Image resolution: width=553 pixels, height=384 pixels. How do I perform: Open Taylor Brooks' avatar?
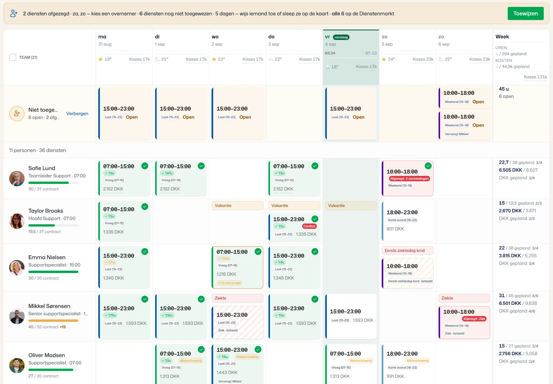17,221
